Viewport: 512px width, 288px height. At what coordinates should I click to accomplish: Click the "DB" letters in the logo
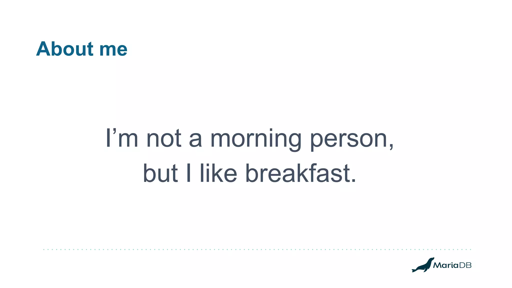click(x=465, y=265)
